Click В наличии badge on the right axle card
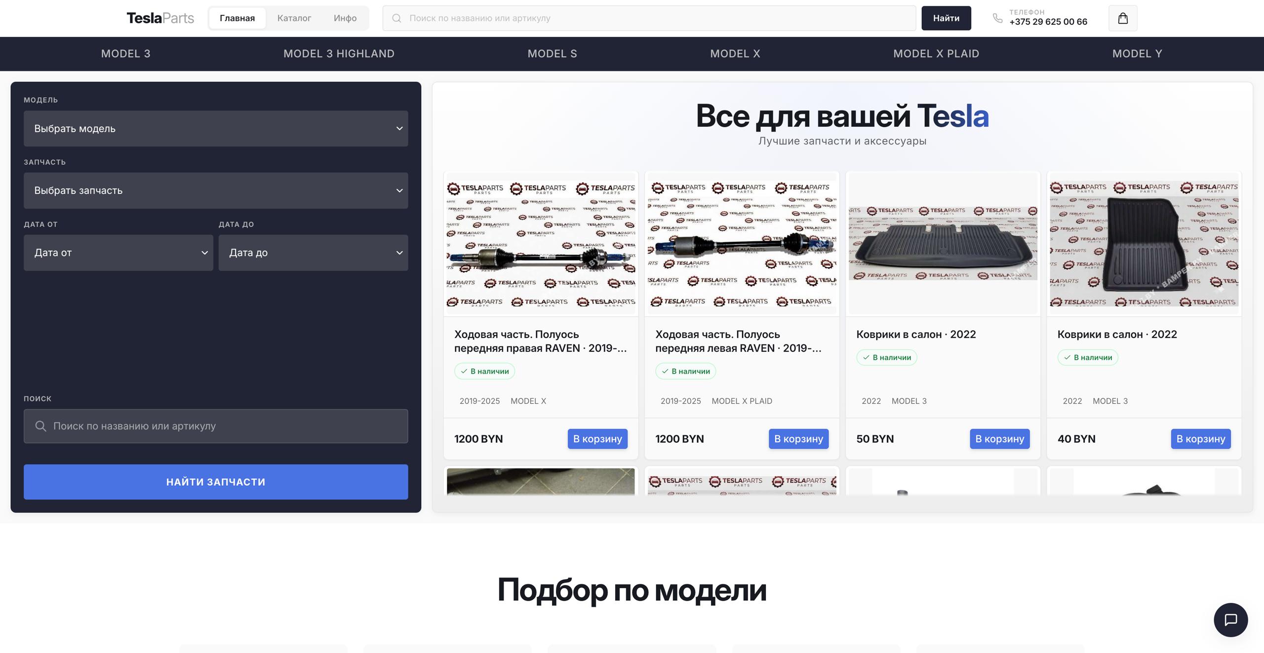Image resolution: width=1264 pixels, height=653 pixels. click(484, 371)
